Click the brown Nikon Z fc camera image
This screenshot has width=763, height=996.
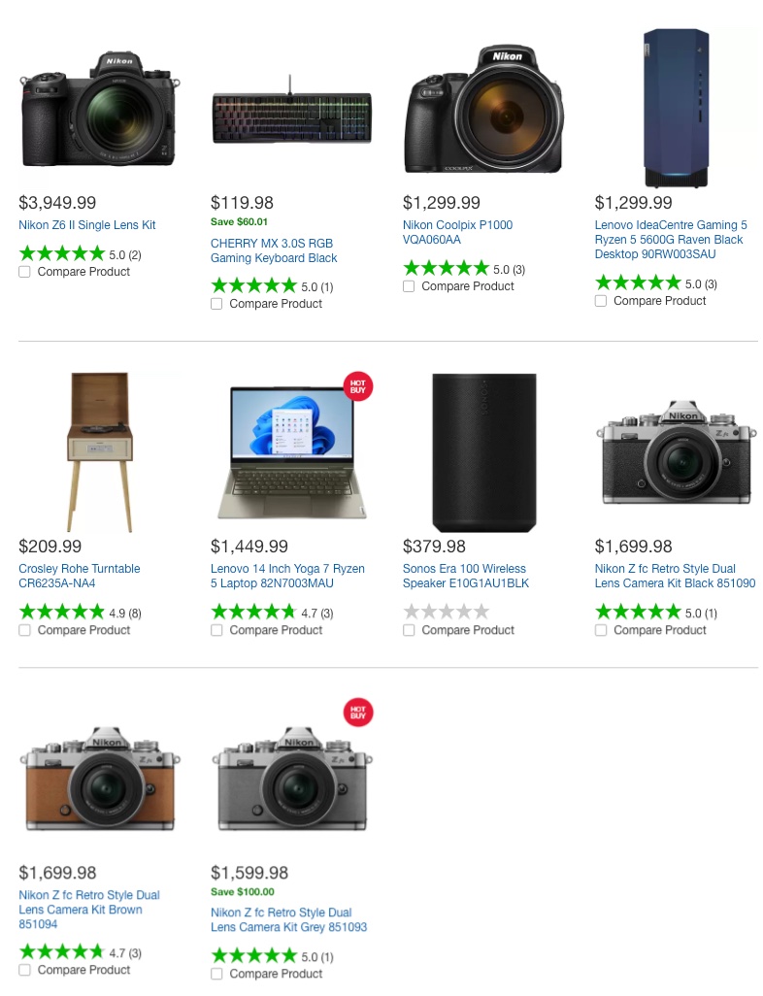(99, 779)
